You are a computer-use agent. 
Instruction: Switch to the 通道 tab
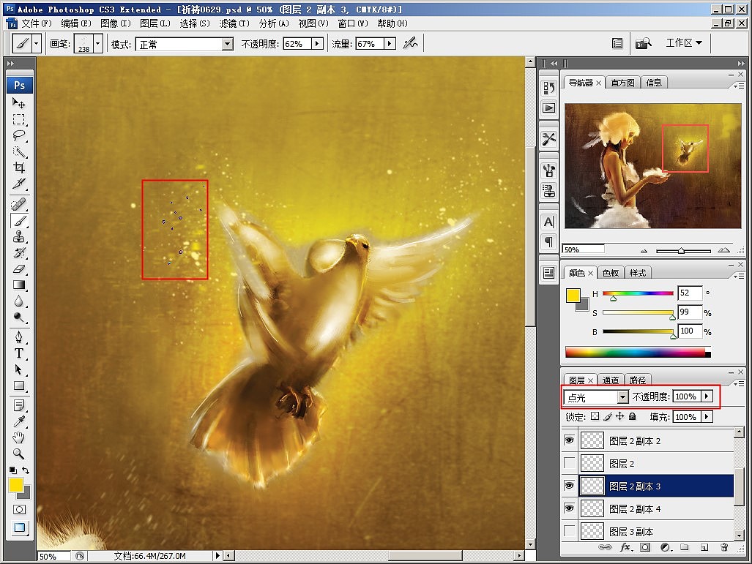(611, 380)
